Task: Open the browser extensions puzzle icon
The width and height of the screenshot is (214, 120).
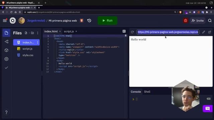Action: [207, 12]
